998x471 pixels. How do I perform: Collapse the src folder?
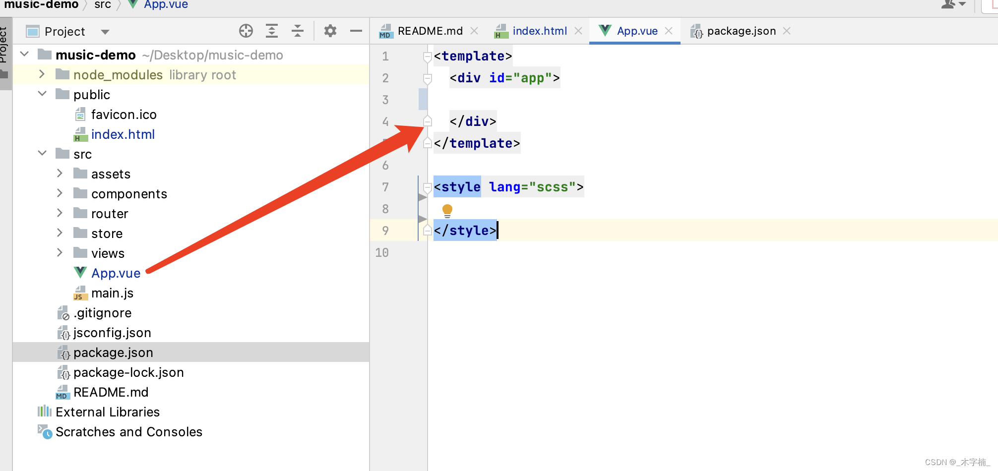click(42, 153)
